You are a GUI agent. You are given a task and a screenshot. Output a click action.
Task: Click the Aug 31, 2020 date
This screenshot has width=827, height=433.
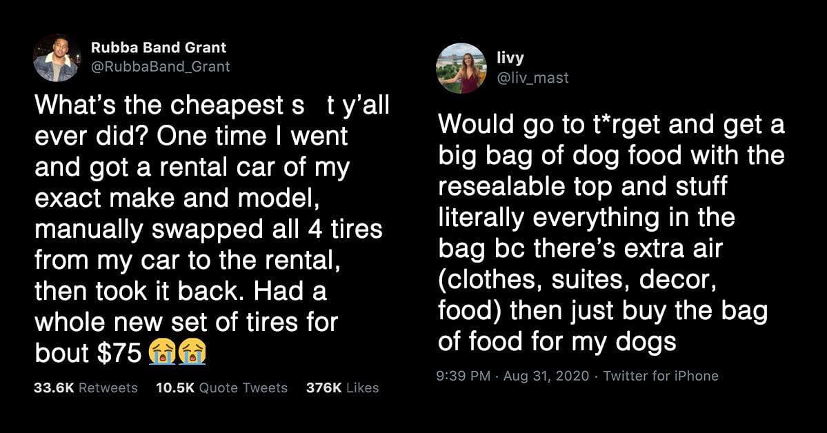pyautogui.click(x=546, y=376)
